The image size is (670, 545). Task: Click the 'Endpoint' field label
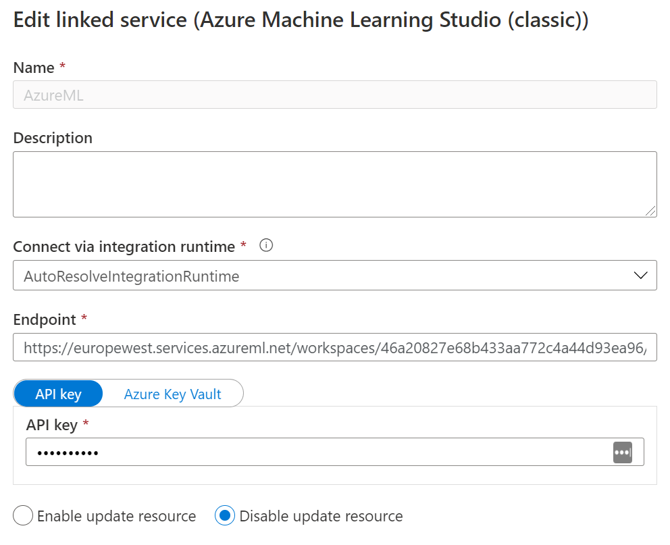click(x=45, y=320)
